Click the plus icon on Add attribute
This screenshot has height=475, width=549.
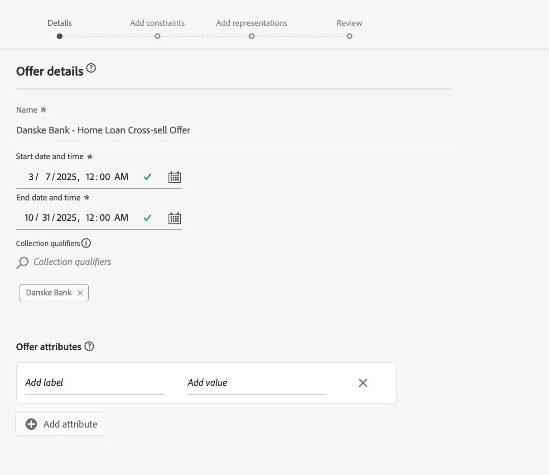pyautogui.click(x=31, y=424)
